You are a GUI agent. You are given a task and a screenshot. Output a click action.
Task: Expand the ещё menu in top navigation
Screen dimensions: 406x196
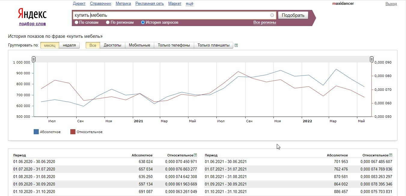(x=190, y=4)
